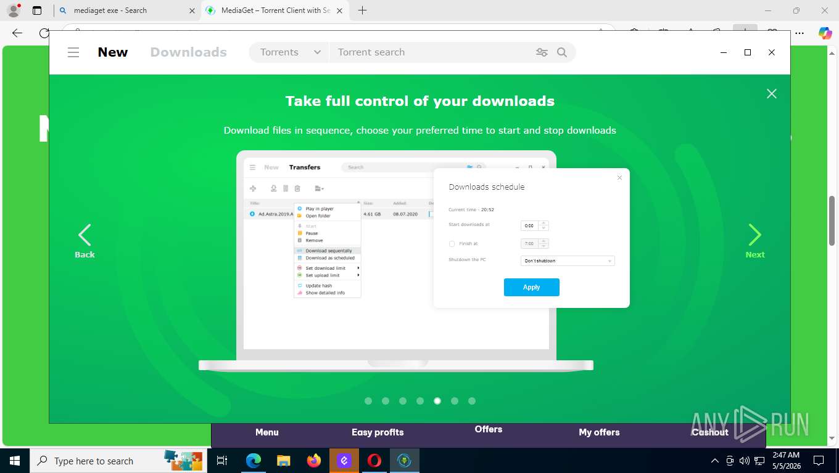Image resolution: width=839 pixels, height=473 pixels.
Task: Open the volume control in the tray
Action: pos(745,461)
